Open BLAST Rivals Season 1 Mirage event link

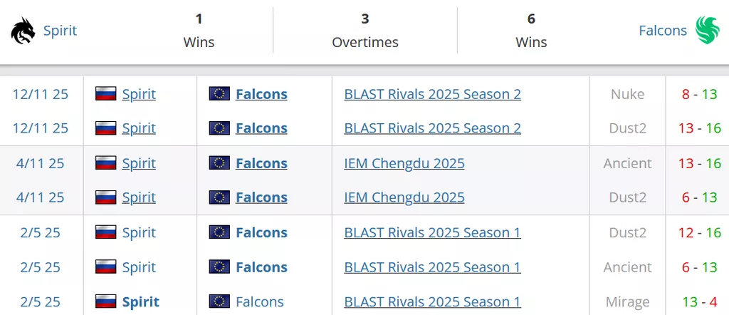point(432,301)
